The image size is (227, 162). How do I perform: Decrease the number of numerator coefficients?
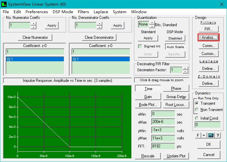click(x=33, y=27)
